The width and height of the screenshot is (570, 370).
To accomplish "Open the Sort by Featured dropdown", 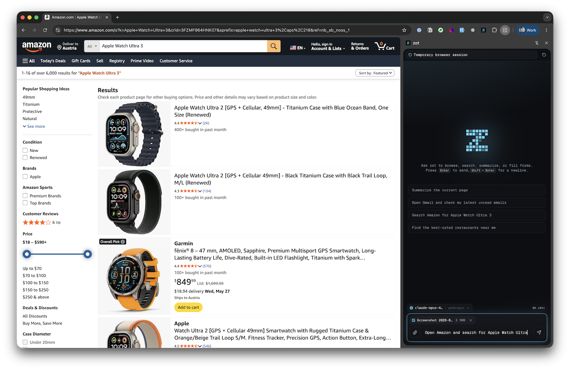I will tap(375, 73).
